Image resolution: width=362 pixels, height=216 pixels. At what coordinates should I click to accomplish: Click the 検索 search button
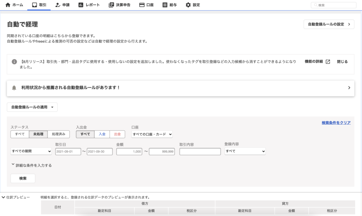[x=23, y=179]
